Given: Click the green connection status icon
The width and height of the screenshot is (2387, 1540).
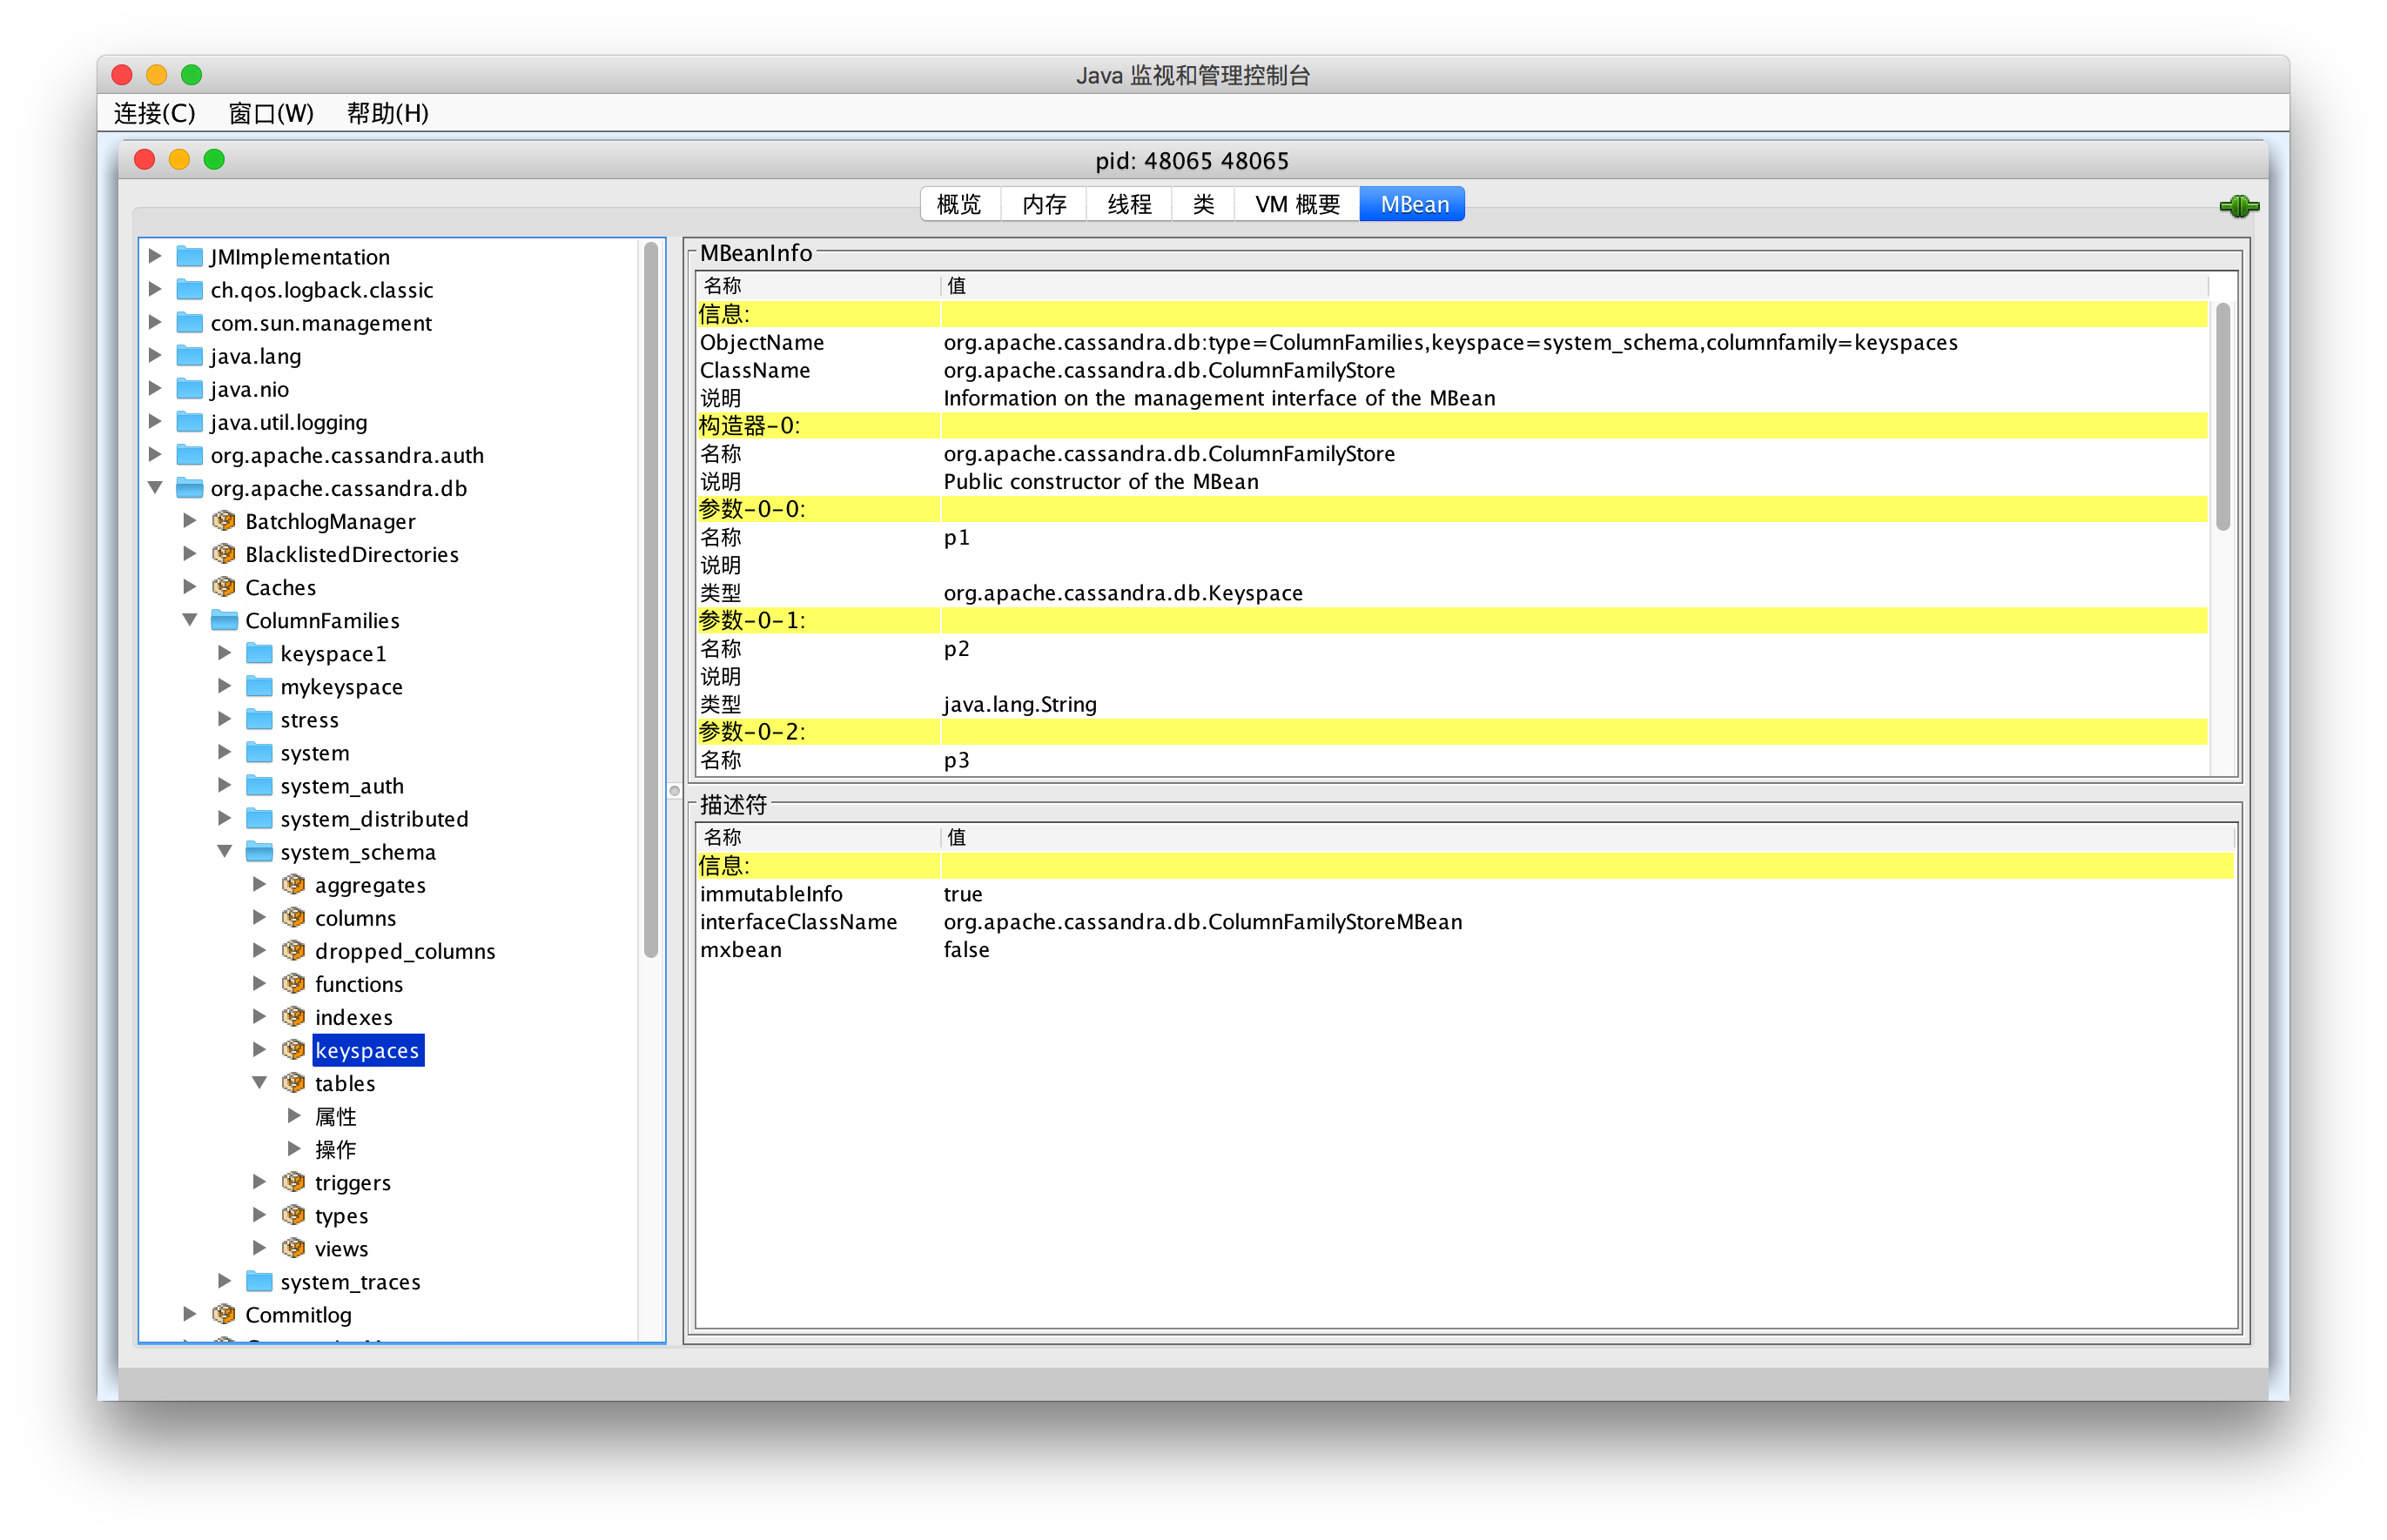Looking at the screenshot, I should (x=2238, y=206).
